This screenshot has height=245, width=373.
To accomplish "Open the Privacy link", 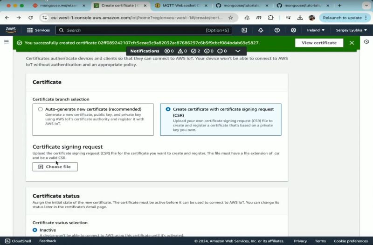I will click(300, 241).
